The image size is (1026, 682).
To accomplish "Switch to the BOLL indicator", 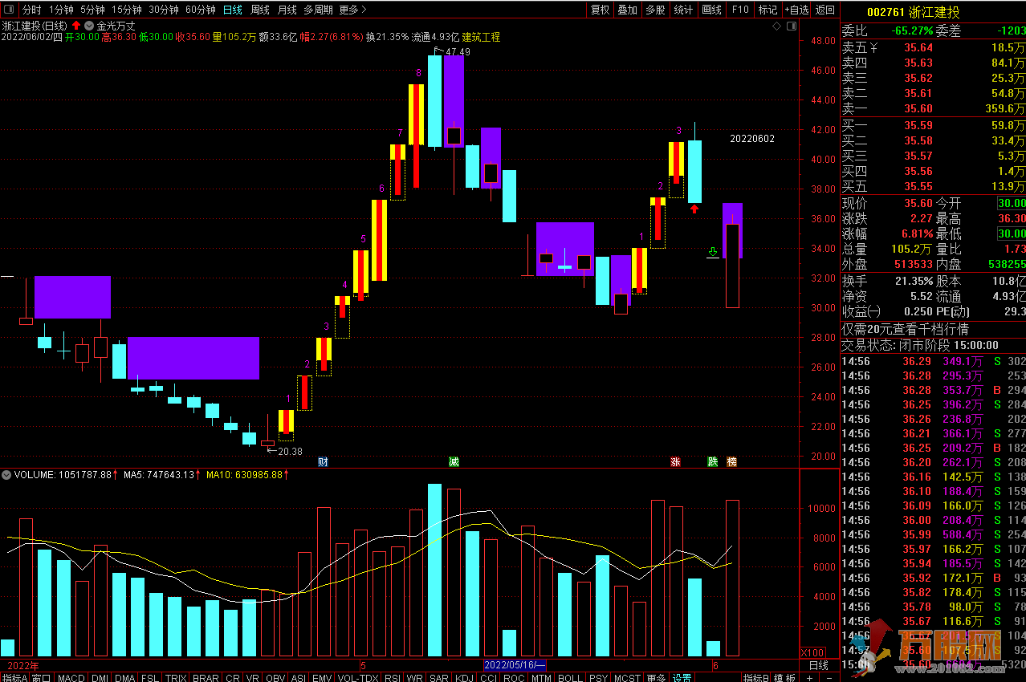I will (570, 677).
